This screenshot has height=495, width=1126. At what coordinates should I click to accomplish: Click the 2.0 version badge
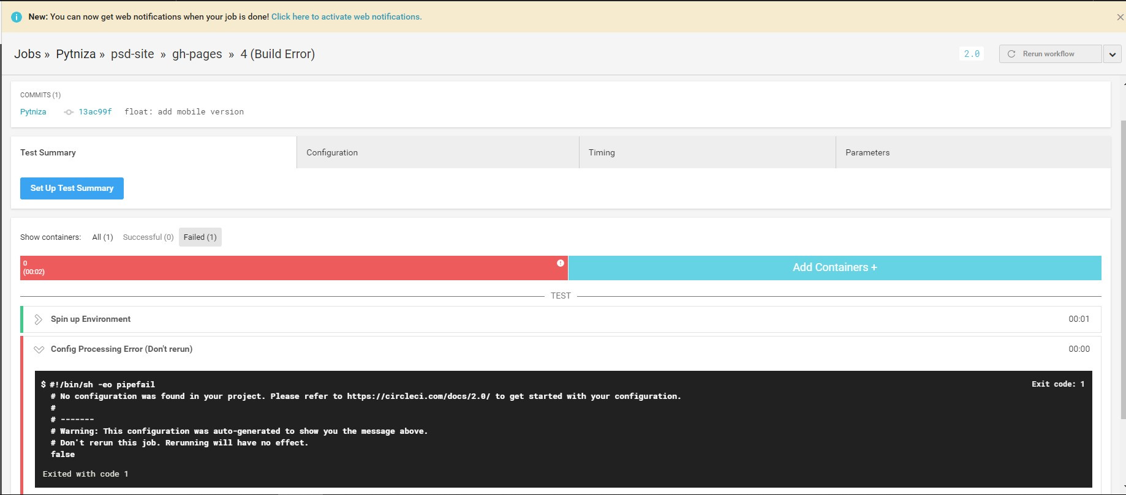coord(972,54)
